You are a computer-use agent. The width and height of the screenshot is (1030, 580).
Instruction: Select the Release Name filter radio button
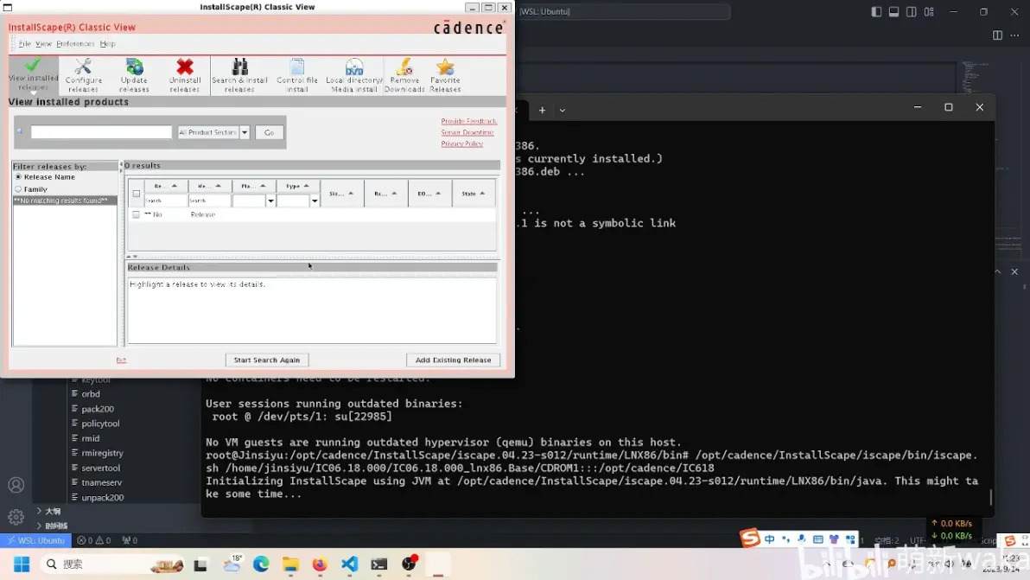18,176
